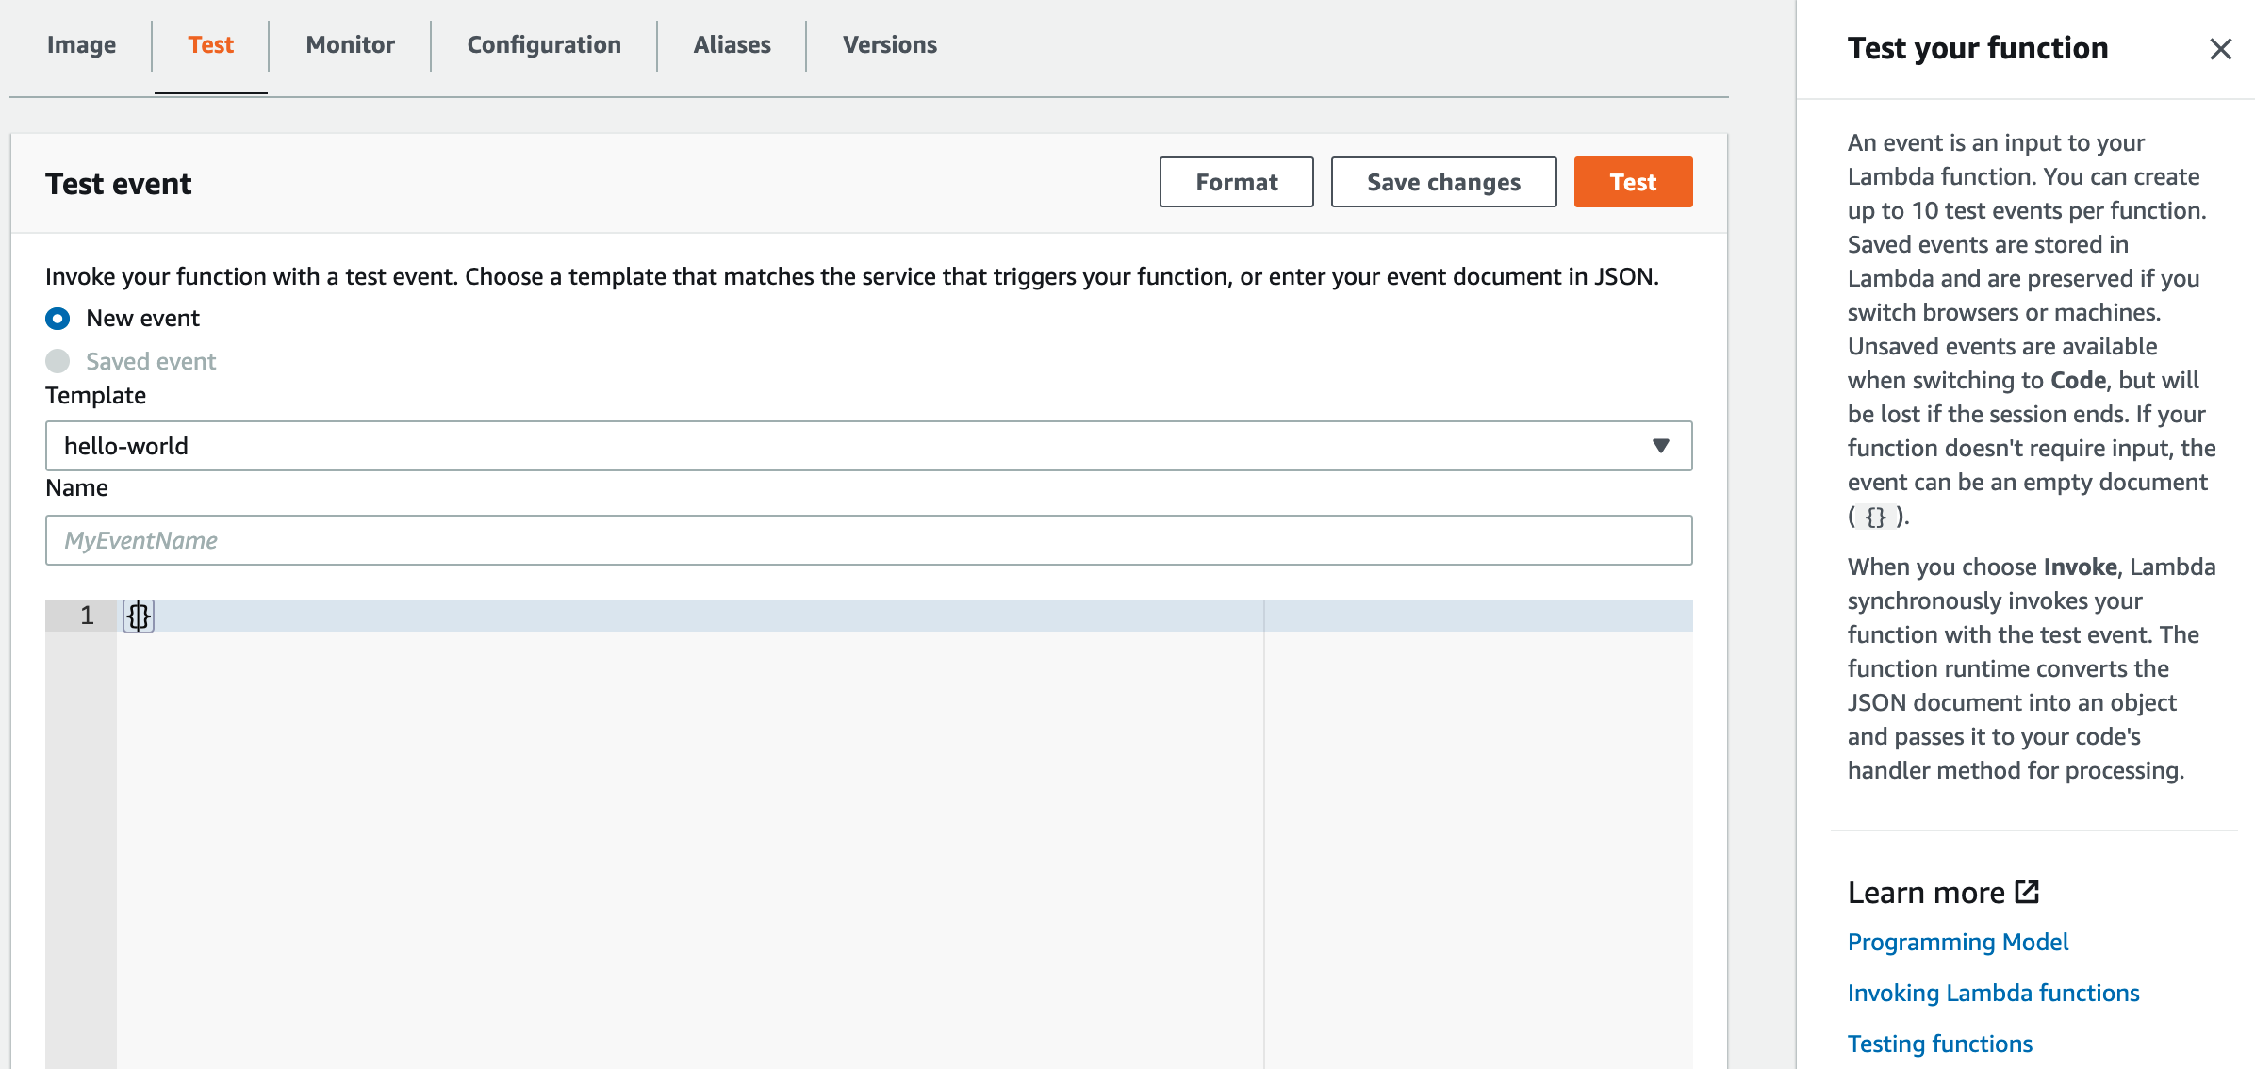Focus the MyEventName name input field
The width and height of the screenshot is (2255, 1069).
867,540
